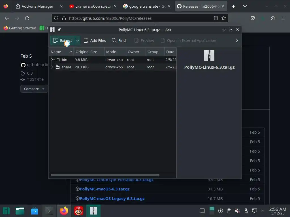Click the Extract button in Ark
The width and height of the screenshot is (290, 217).
pyautogui.click(x=63, y=40)
